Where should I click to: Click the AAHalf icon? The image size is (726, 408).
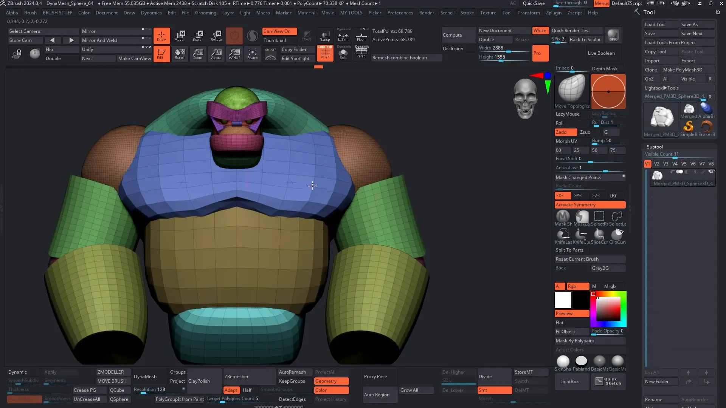[x=234, y=54]
